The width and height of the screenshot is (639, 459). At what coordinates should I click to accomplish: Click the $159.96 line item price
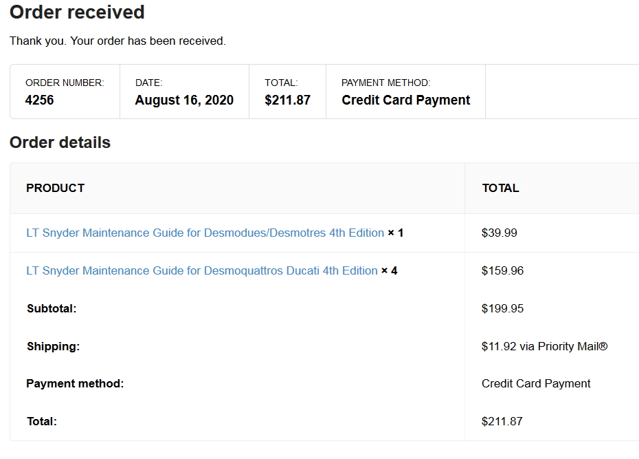tap(502, 270)
